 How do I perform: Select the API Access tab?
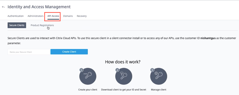[53, 16]
